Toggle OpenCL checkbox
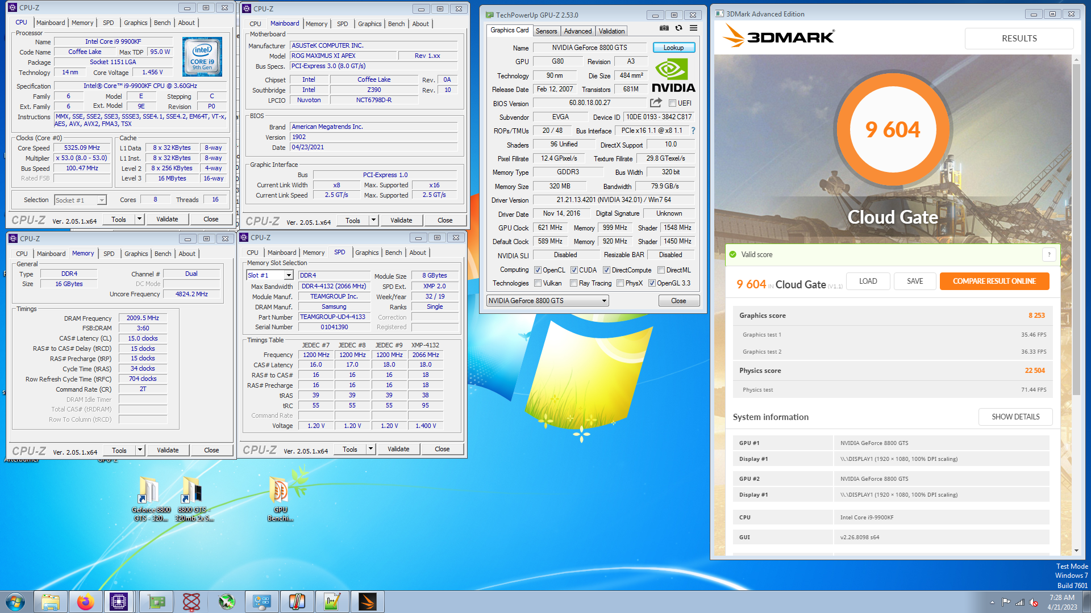The image size is (1091, 613). pos(538,270)
